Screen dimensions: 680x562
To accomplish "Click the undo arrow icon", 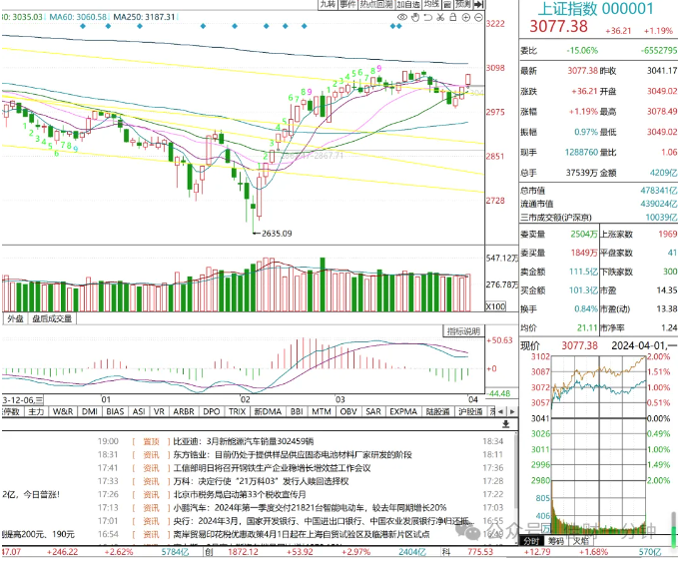I will tap(428, 17).
